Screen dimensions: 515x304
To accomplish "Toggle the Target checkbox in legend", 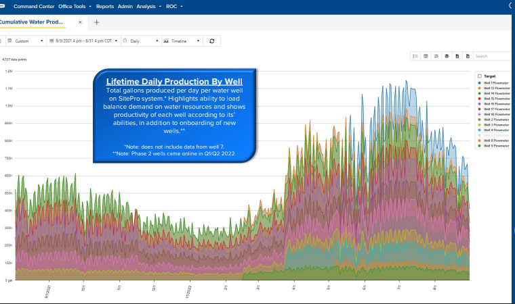I will (x=479, y=76).
